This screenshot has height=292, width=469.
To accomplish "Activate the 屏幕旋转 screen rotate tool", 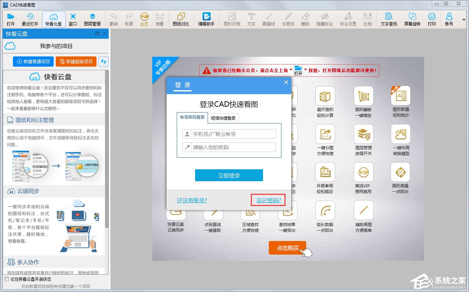I will point(412,19).
